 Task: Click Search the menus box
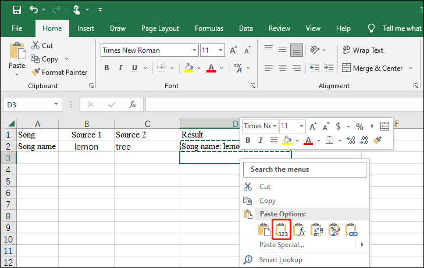coord(305,169)
